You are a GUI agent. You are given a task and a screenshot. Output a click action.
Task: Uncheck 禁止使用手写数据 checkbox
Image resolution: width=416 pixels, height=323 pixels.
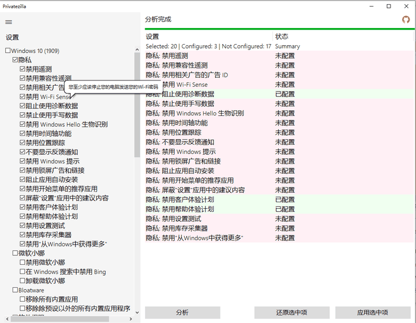(x=23, y=115)
